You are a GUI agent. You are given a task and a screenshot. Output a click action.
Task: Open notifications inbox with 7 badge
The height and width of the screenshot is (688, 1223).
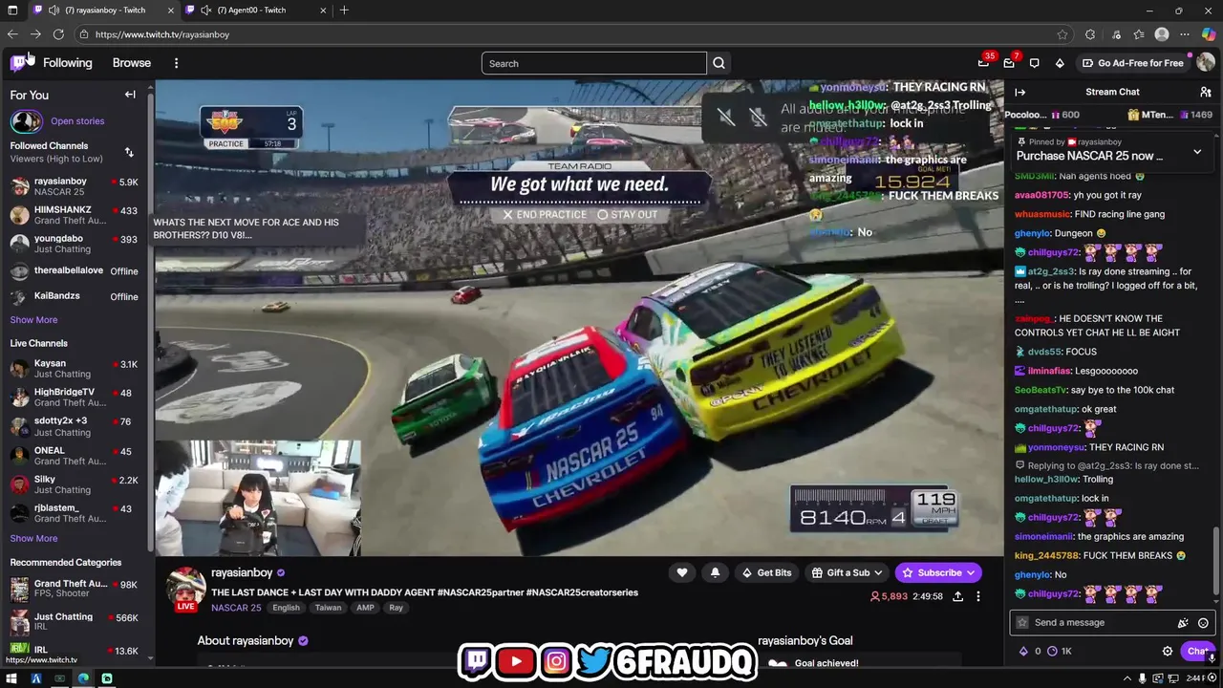tap(1009, 63)
